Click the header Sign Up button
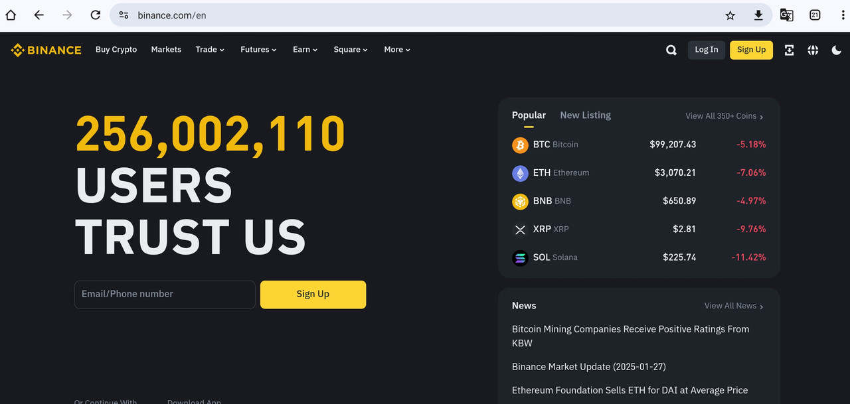 [751, 50]
